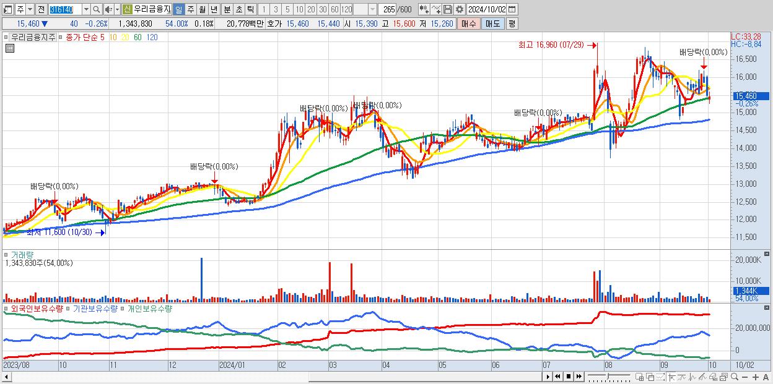
Task: Select the 초 second period toggle
Action: coord(238,9)
